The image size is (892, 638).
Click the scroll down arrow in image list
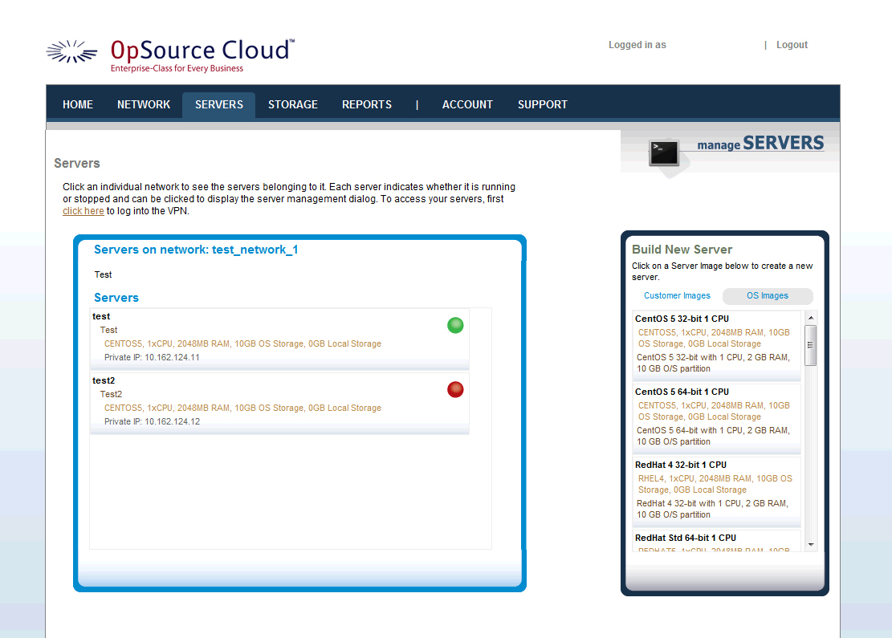(811, 545)
